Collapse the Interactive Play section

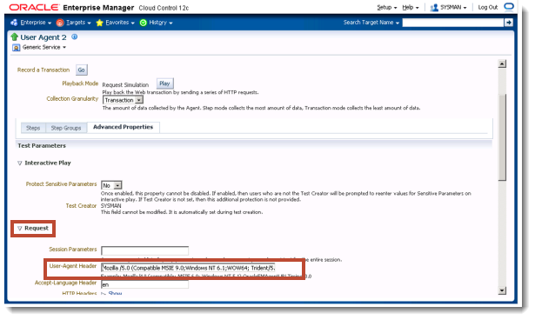point(19,163)
